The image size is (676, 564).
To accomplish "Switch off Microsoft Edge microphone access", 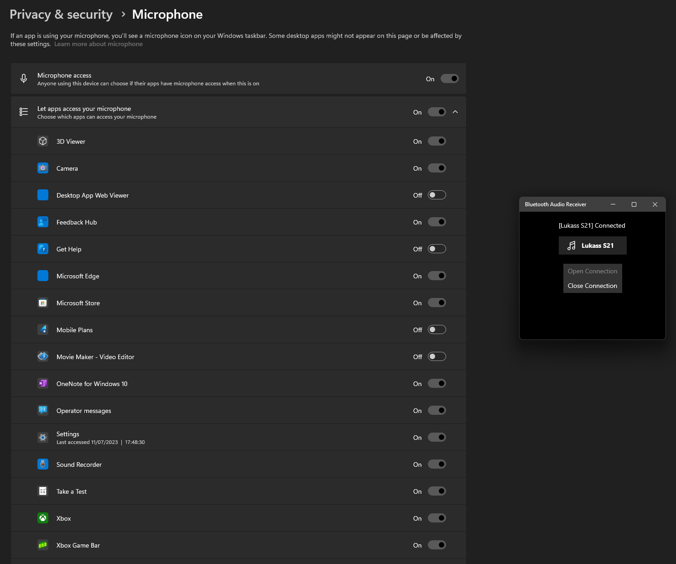I will (x=437, y=276).
